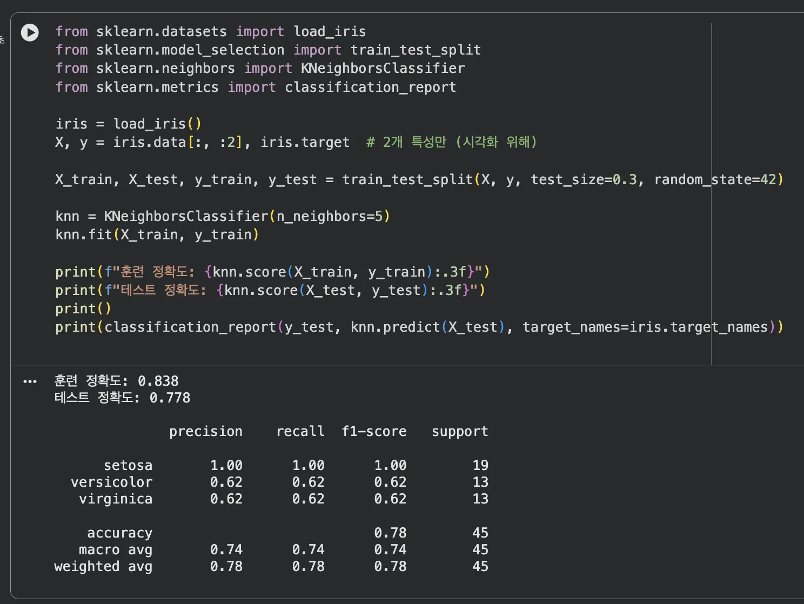Click the setosa row label in report
Viewport: 804px width, 604px height.
[128, 465]
